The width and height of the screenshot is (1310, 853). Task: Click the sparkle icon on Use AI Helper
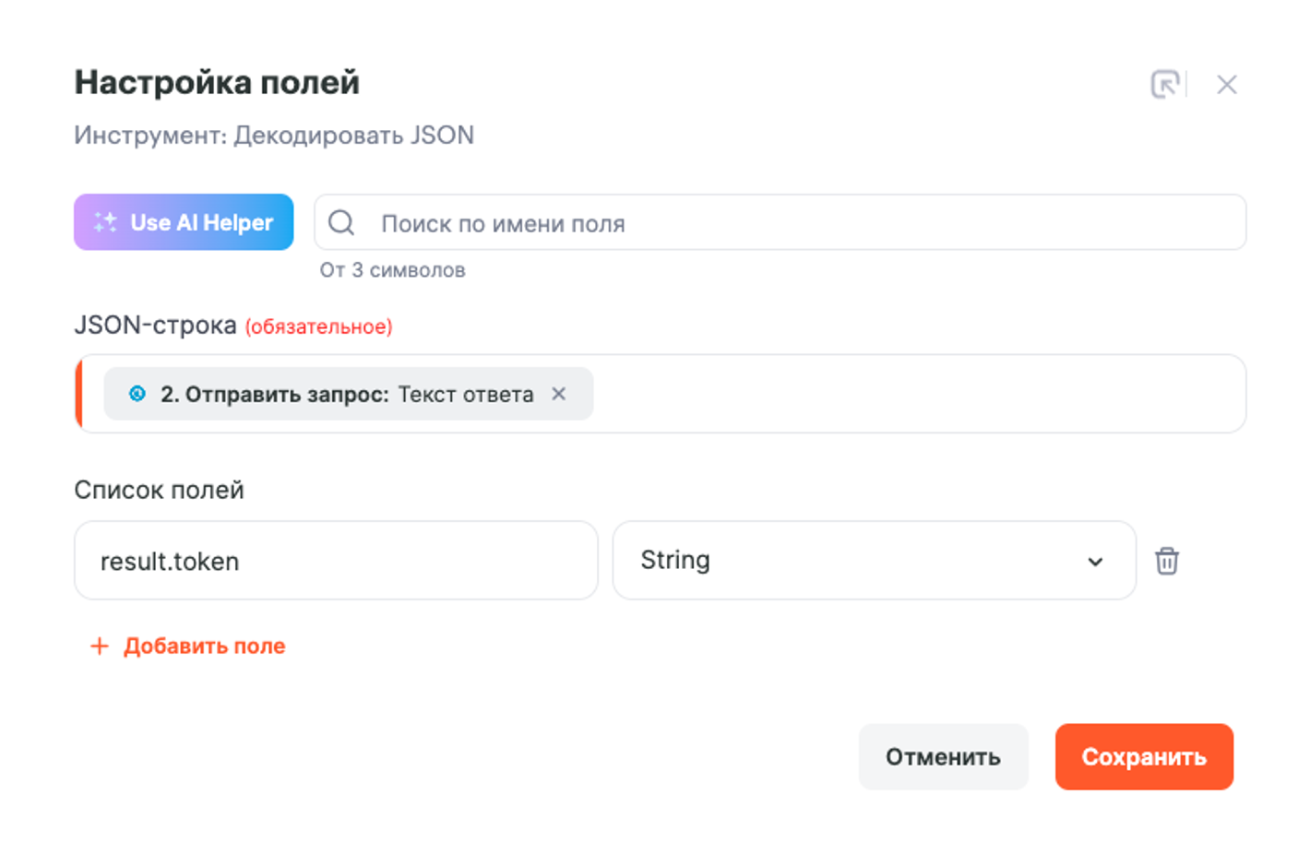(x=105, y=222)
